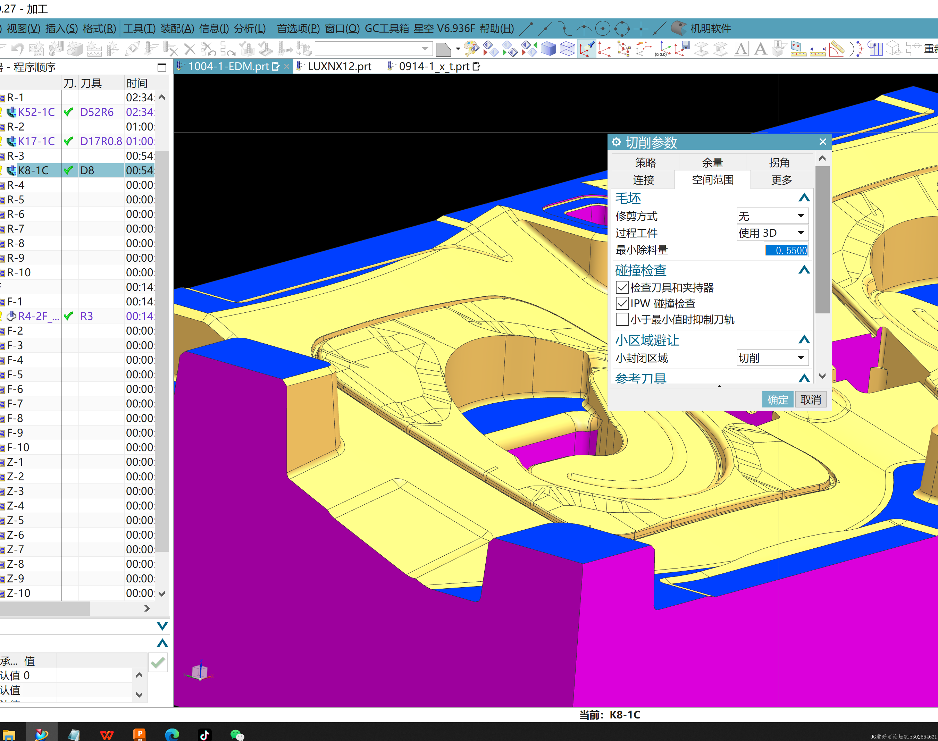Click the boxed A text icon

(741, 49)
